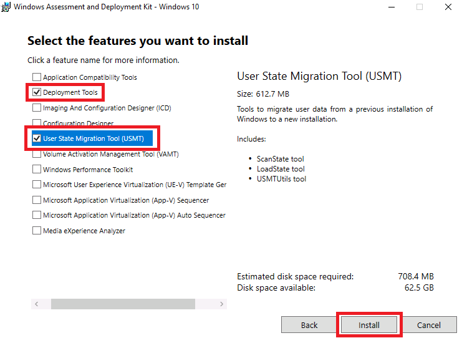Tick the App-V Auto Sequencer checkbox

point(37,215)
